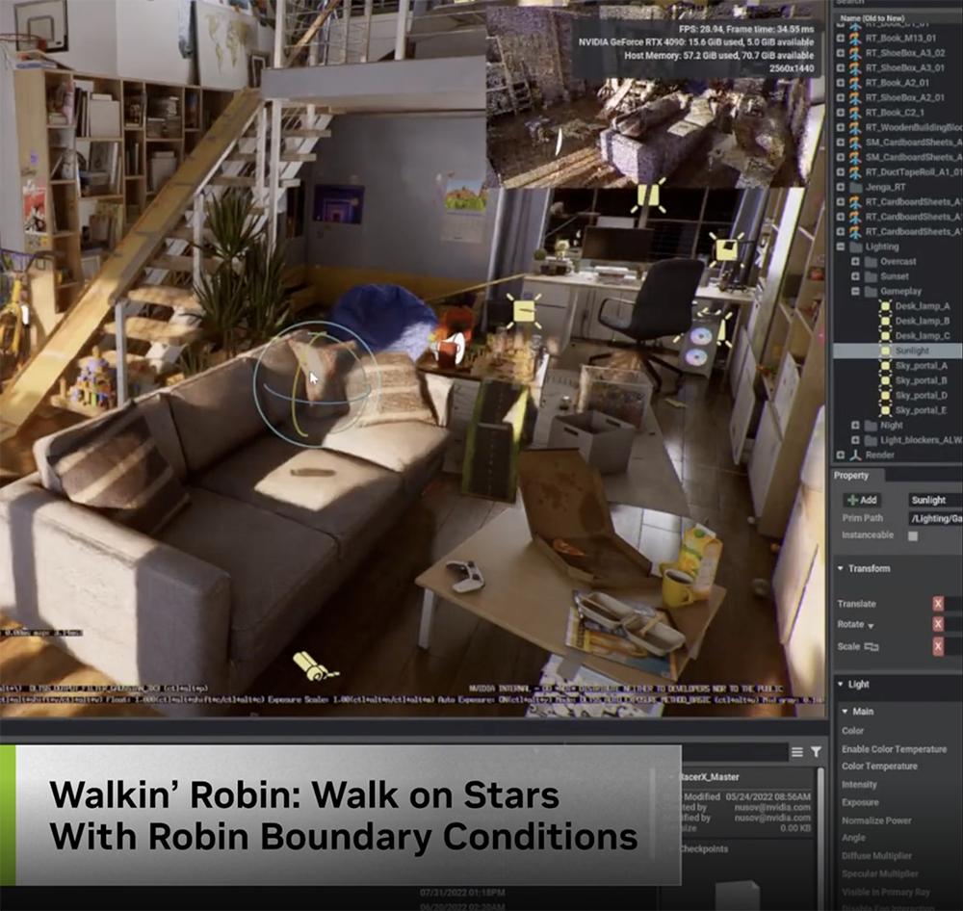Viewport: 963px width, 911px height.
Task: Click the Jenga_RT folder icon
Action: click(854, 188)
